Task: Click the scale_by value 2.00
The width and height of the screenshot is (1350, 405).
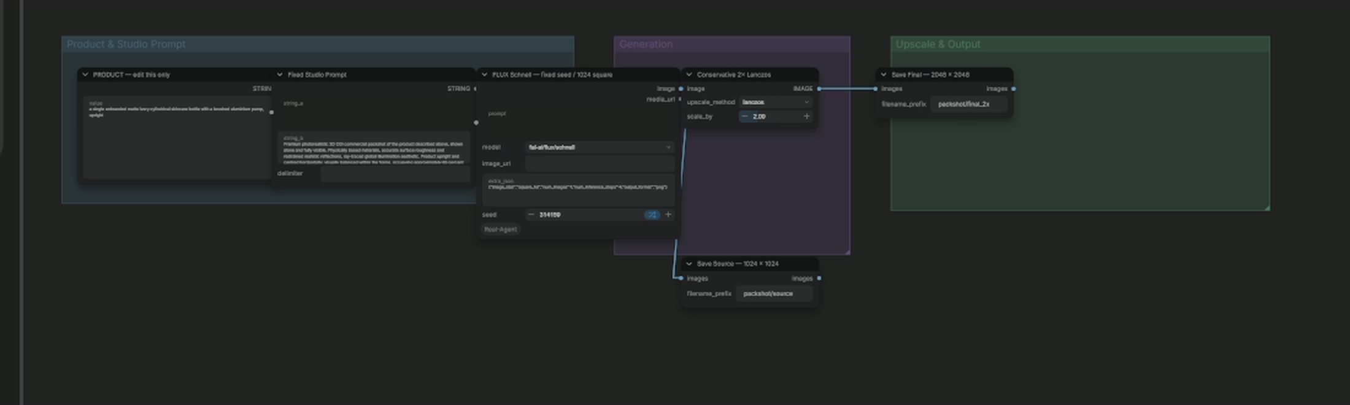Action: (759, 117)
